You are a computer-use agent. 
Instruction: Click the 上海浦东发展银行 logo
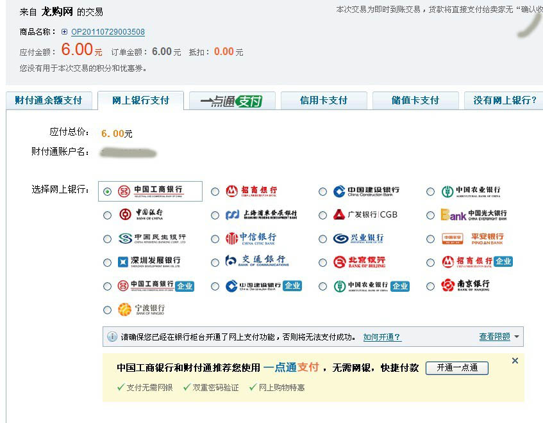pyautogui.click(x=261, y=214)
